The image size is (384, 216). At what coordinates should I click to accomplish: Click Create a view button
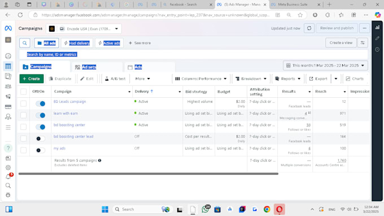(x=341, y=42)
